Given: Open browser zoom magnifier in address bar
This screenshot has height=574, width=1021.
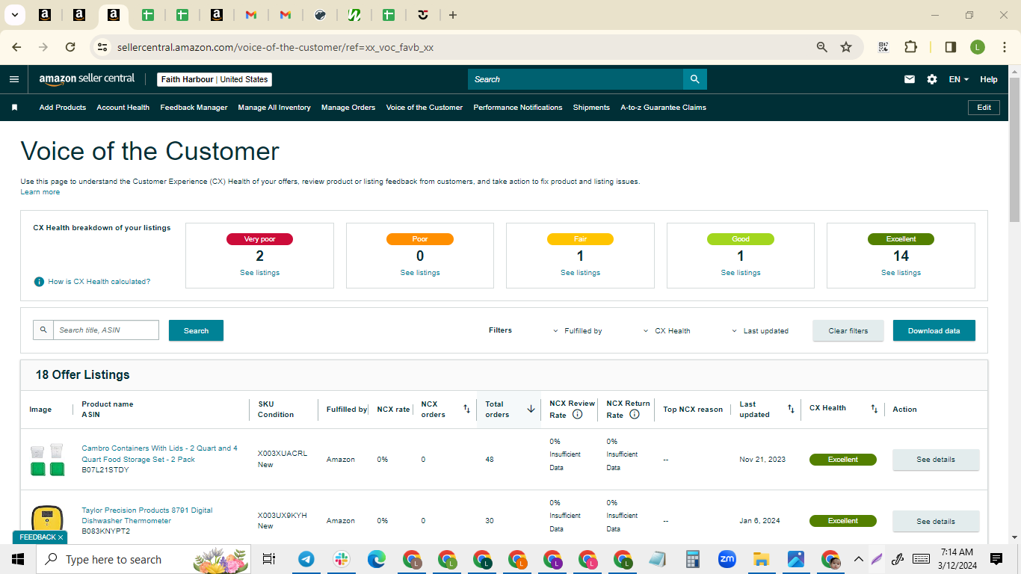Looking at the screenshot, I should pyautogui.click(x=822, y=47).
